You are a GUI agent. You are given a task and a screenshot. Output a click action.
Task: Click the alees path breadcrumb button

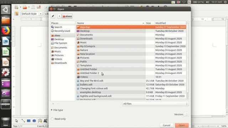tap(67, 16)
